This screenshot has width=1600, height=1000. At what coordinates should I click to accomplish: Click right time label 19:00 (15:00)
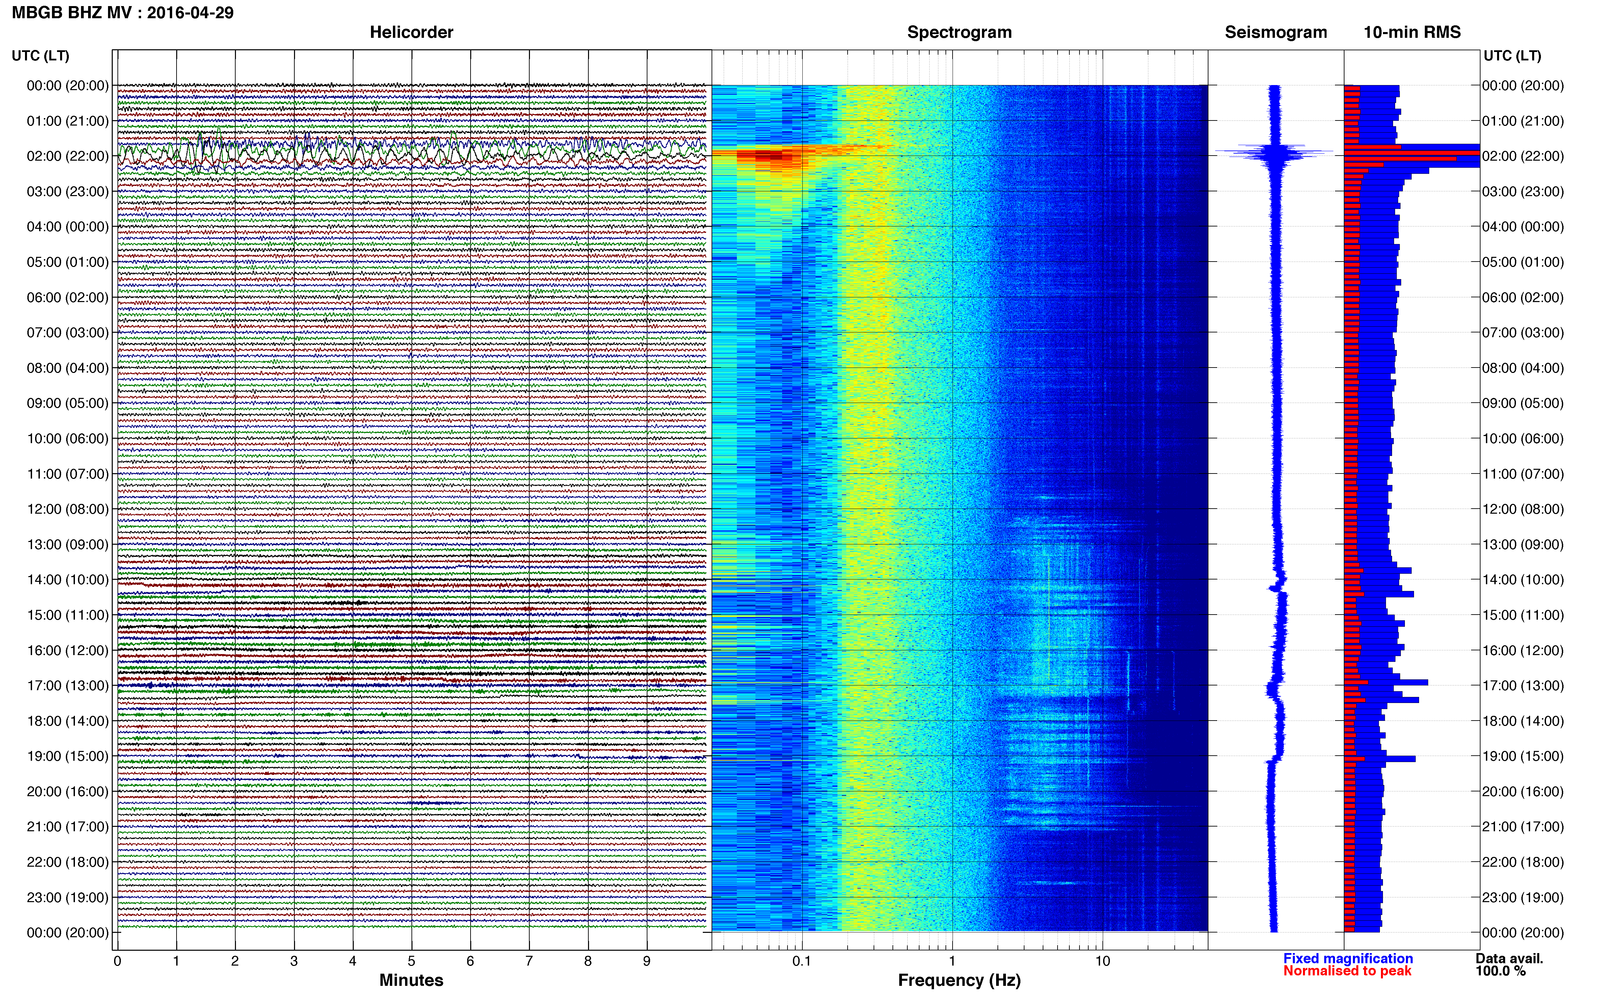pos(1523,756)
